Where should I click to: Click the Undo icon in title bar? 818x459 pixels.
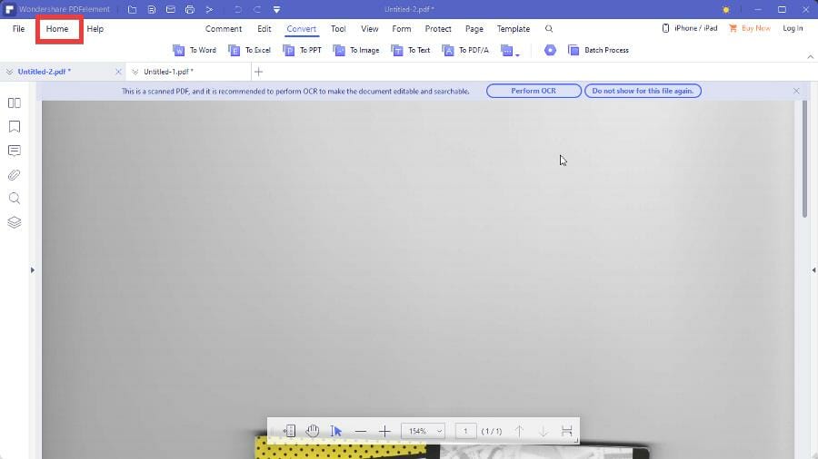[238, 9]
